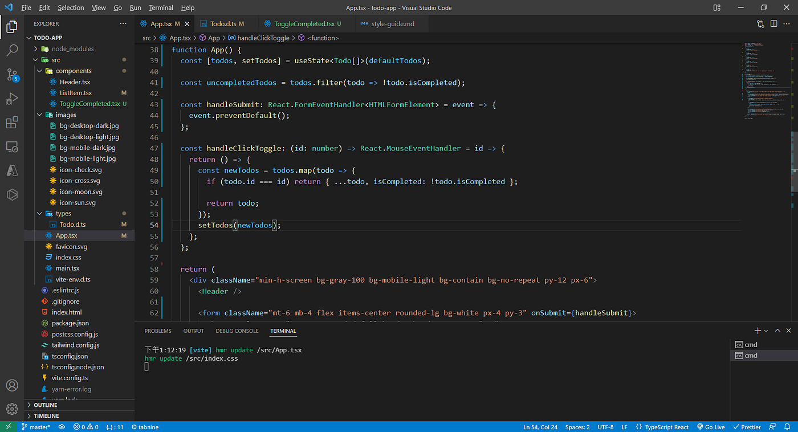Toggle maximize terminal panel size chevron

tap(777, 331)
